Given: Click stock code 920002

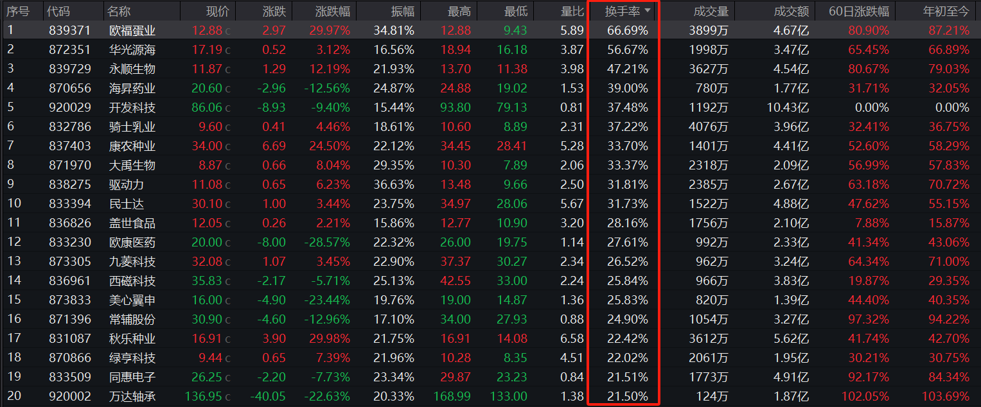Looking at the screenshot, I should (70, 396).
